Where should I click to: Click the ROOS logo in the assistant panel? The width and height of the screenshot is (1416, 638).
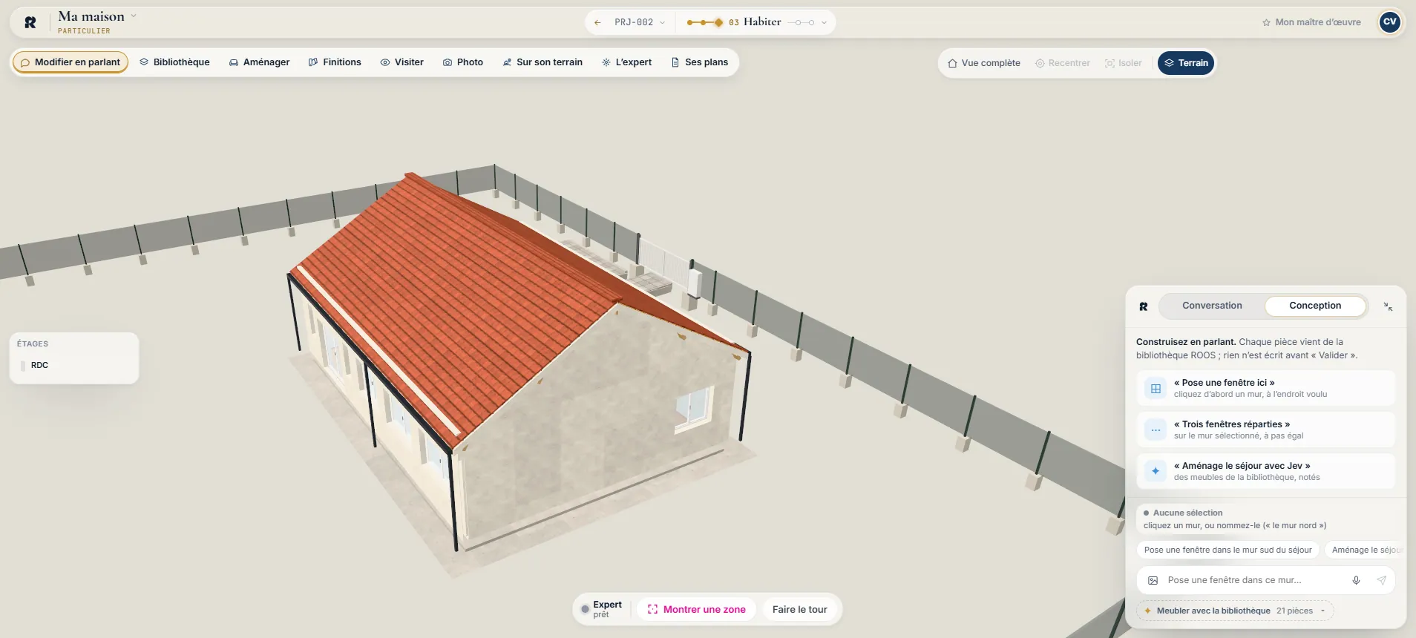pyautogui.click(x=1144, y=306)
